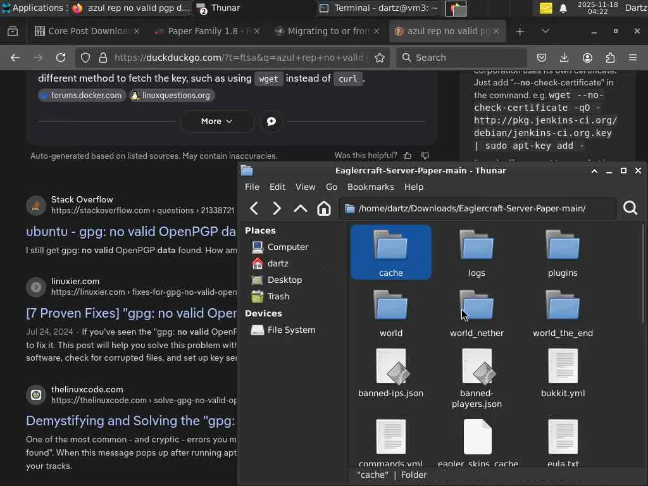648x486 pixels.
Task: Go forward in Thunar navigation
Action: [277, 208]
